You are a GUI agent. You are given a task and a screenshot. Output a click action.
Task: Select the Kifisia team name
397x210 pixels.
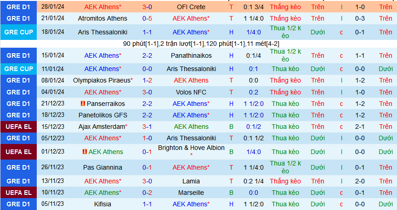[102, 204]
